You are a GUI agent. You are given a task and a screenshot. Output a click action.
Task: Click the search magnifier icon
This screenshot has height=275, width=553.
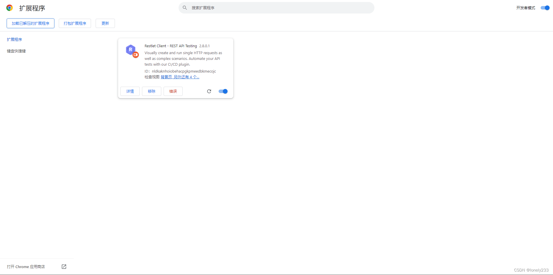[185, 8]
